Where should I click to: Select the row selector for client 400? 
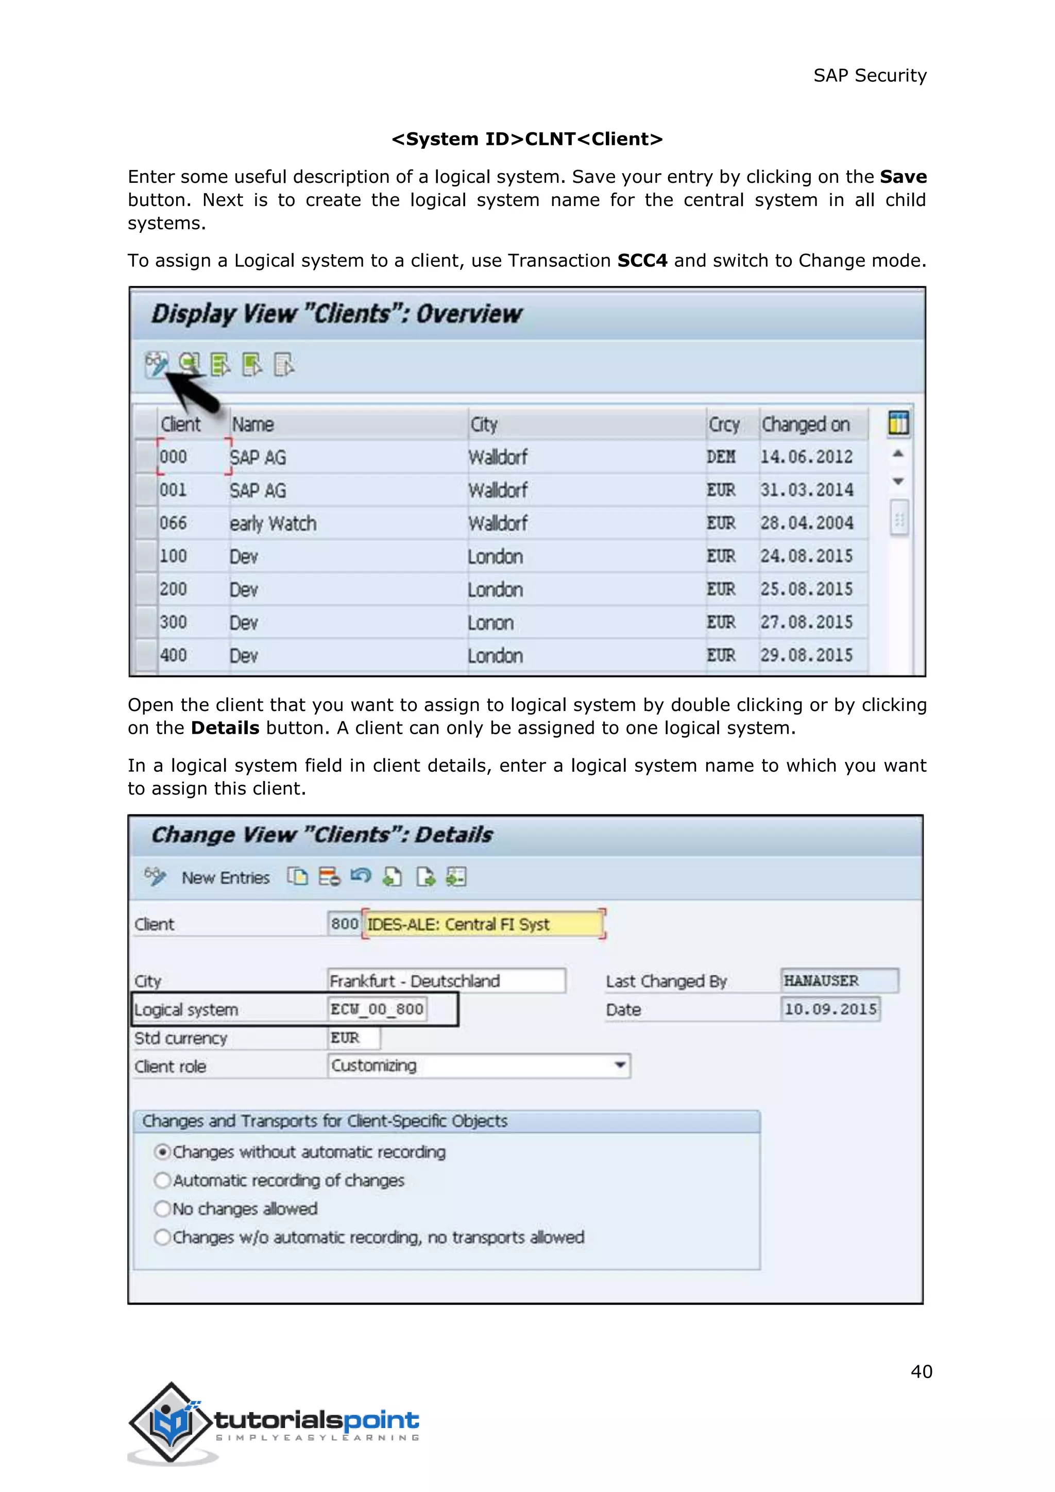pos(146,655)
